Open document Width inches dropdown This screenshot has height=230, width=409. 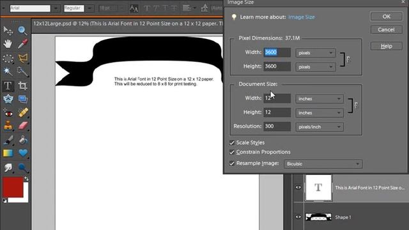point(320,99)
